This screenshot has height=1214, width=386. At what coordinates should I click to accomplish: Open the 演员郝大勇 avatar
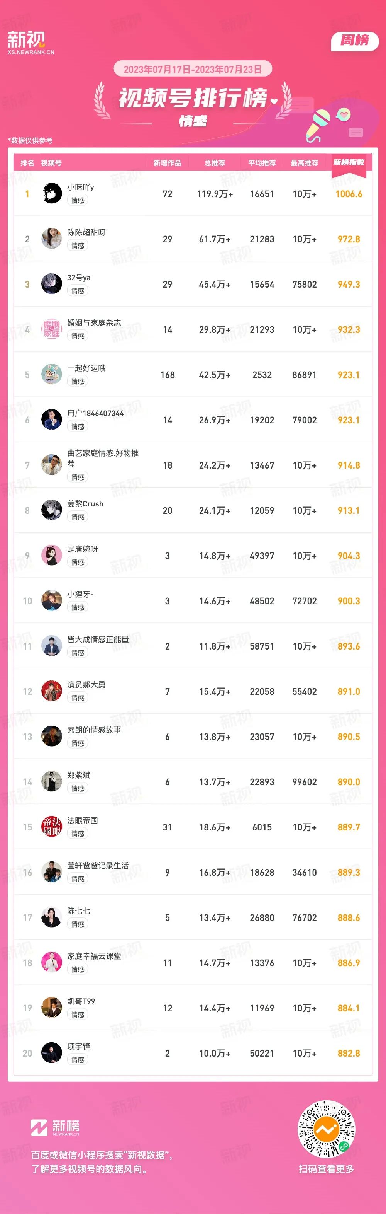(x=52, y=691)
